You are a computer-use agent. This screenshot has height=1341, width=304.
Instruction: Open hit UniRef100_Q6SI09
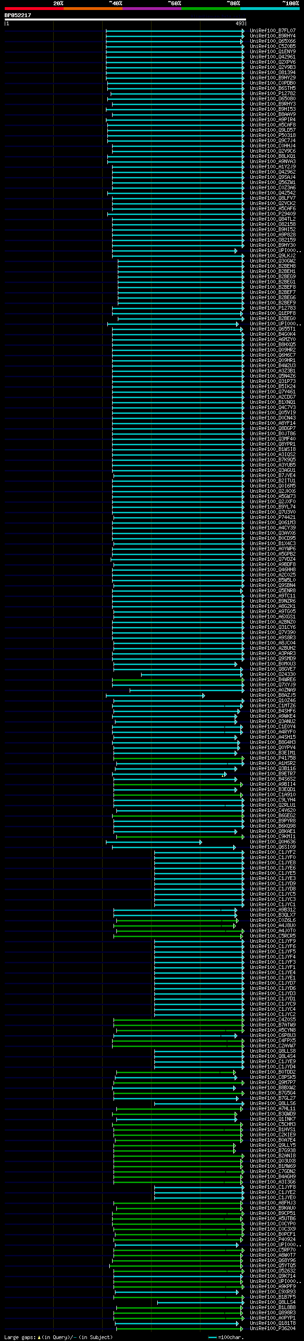coord(273,847)
